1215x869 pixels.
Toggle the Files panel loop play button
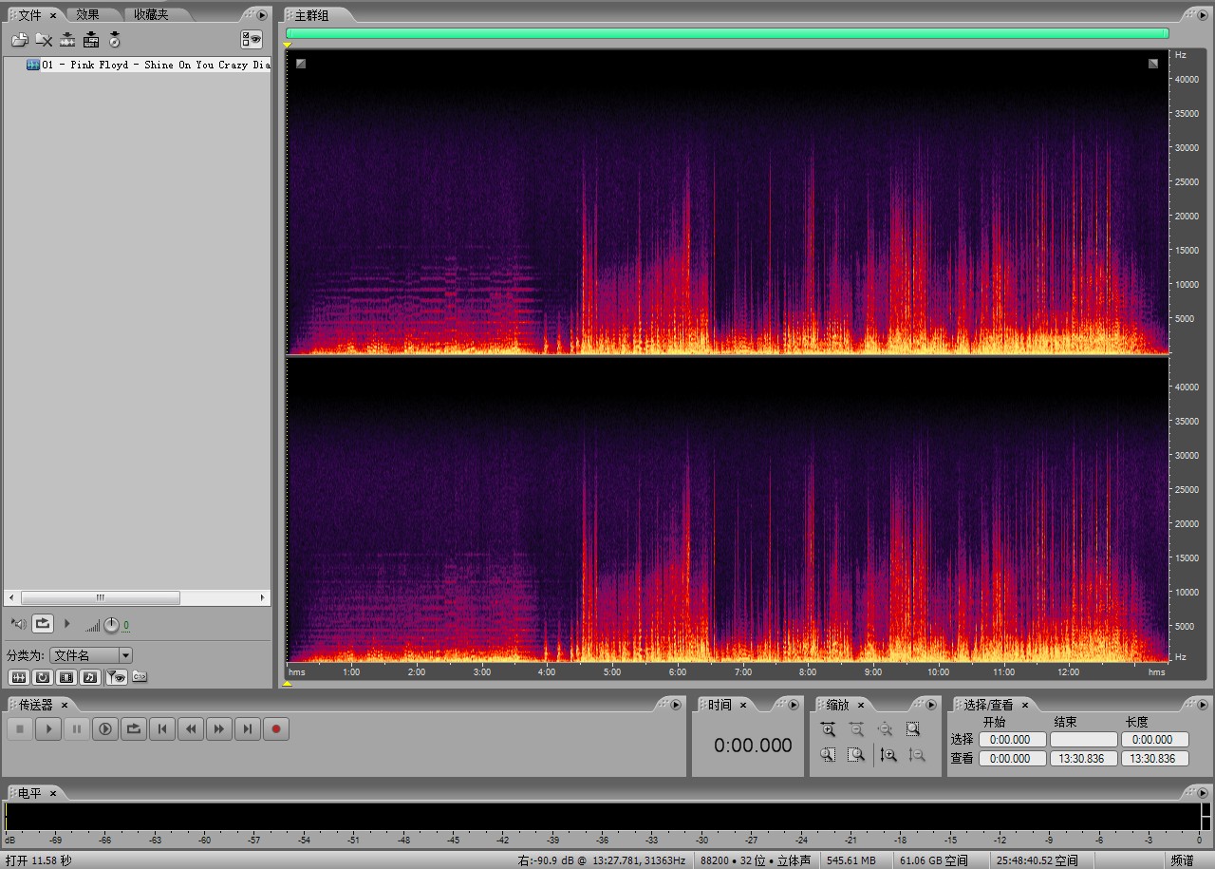point(43,624)
